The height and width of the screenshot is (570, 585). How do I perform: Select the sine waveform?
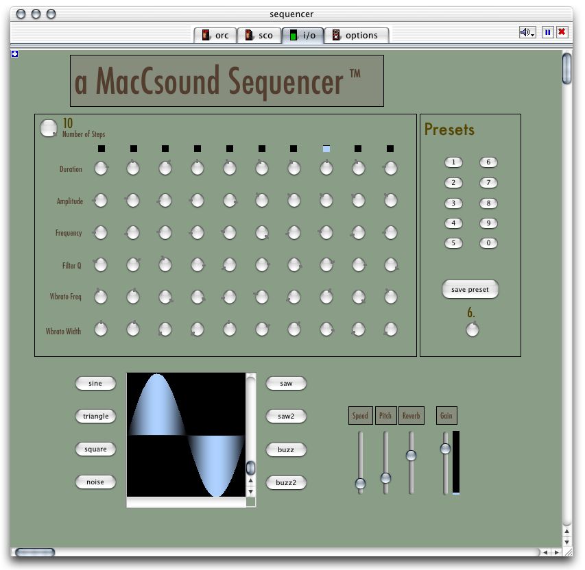pyautogui.click(x=95, y=383)
